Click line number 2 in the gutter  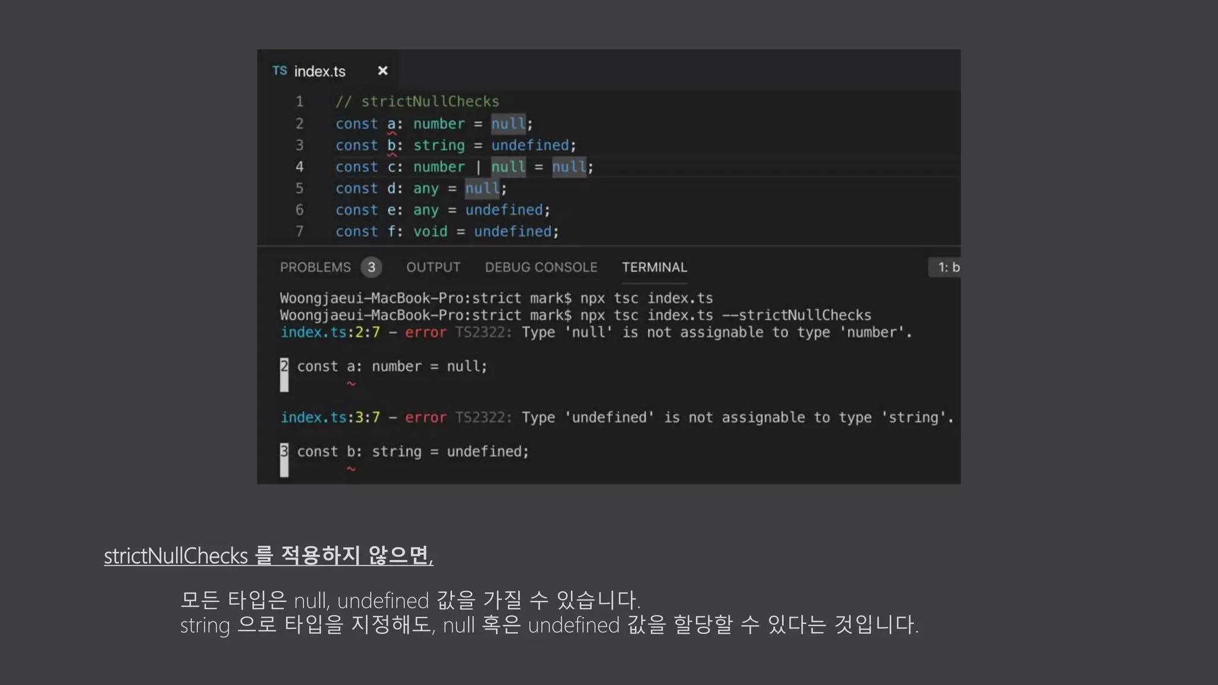[300, 124]
